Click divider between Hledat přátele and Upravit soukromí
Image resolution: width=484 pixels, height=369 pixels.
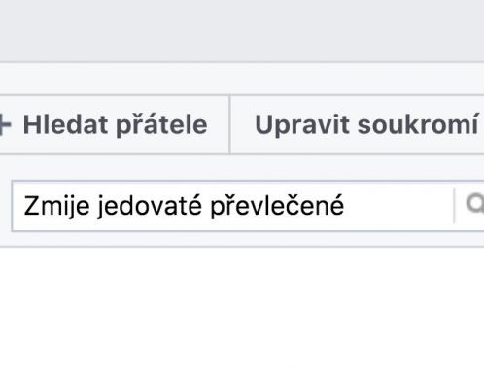(x=229, y=124)
